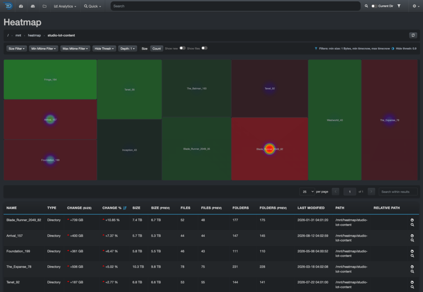
Task: Select the Fringe_184 heatmap tile
Action: (x=50, y=79)
